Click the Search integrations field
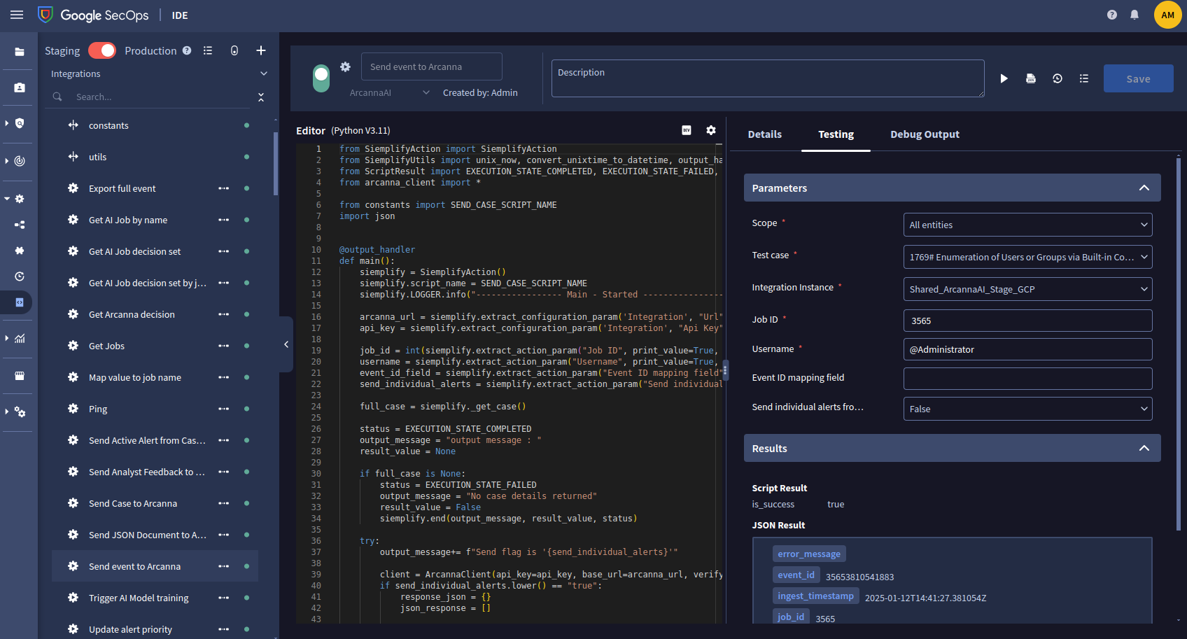This screenshot has width=1187, height=639. (161, 97)
